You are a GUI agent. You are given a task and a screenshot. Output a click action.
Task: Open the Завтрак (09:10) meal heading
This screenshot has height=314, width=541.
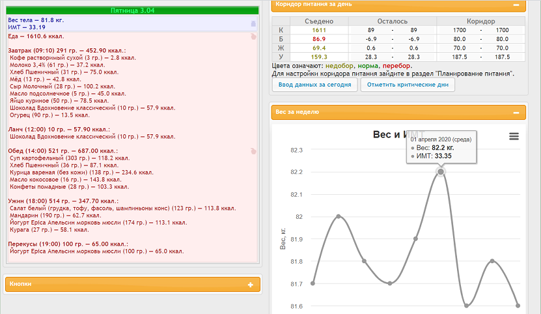click(67, 51)
